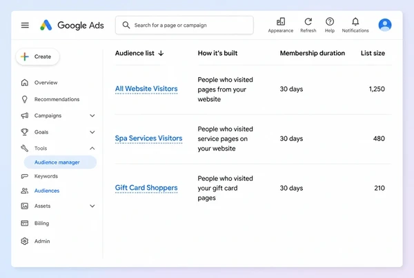Screen dimensions: 414x278
Task: Click the Membership duration column header
Action: click(x=313, y=53)
